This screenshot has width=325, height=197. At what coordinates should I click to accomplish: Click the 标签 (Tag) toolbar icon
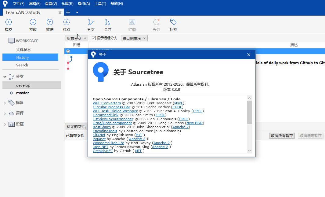(173, 22)
